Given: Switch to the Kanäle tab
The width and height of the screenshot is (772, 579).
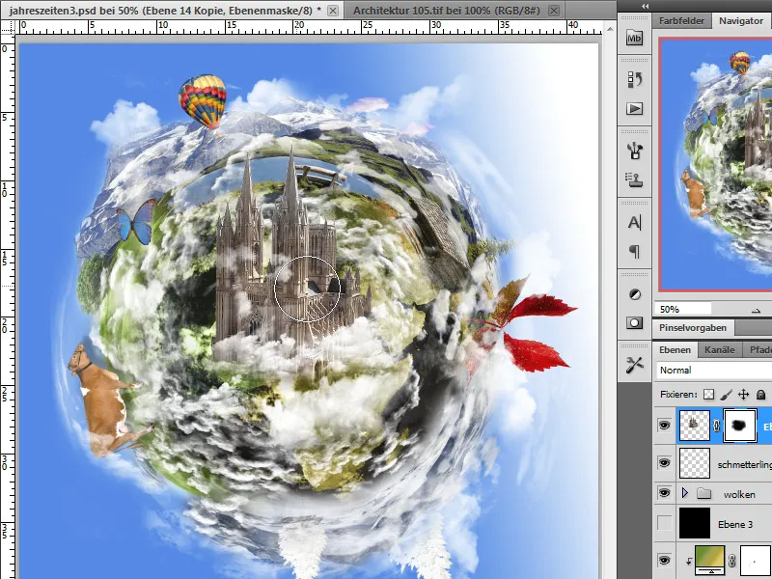Looking at the screenshot, I should coord(719,350).
